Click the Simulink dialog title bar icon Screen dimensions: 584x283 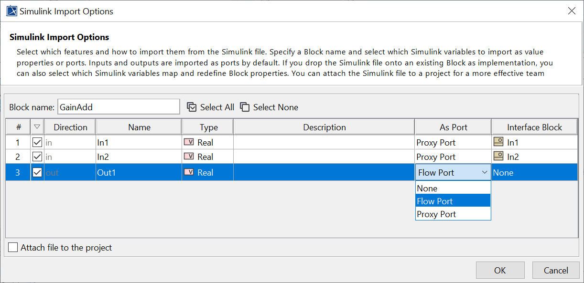coord(12,11)
